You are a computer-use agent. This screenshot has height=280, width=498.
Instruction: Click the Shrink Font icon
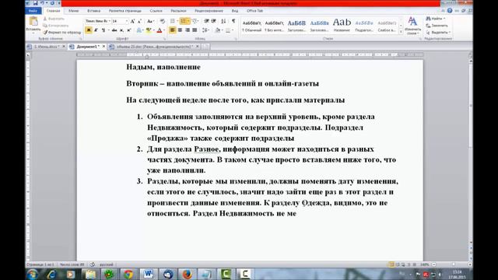click(139, 21)
